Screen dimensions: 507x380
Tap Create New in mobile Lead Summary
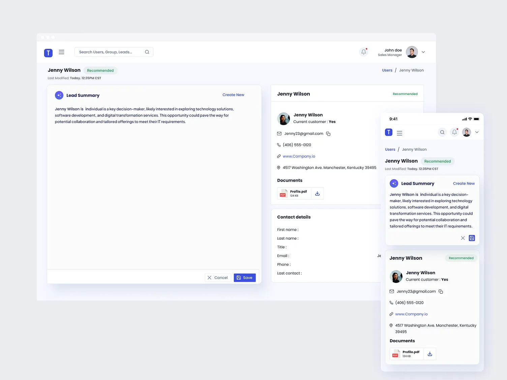464,184
